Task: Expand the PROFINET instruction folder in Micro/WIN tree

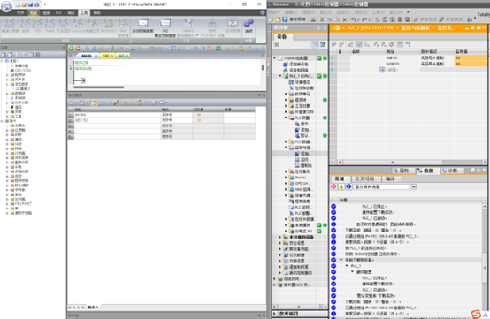Action: (x=7, y=204)
